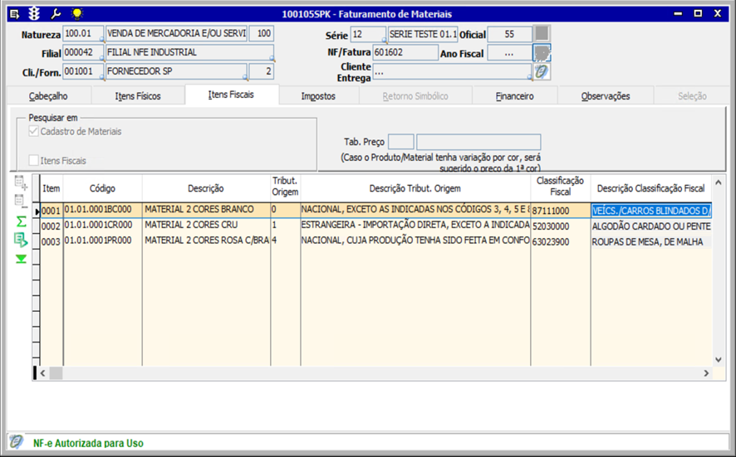Screen dimensions: 736x457
Task: Click the FORNECEDOR SP name field
Action: pos(176,71)
